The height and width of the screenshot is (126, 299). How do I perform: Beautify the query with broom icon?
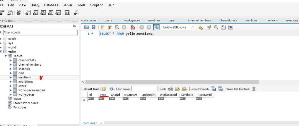(x=209, y=27)
